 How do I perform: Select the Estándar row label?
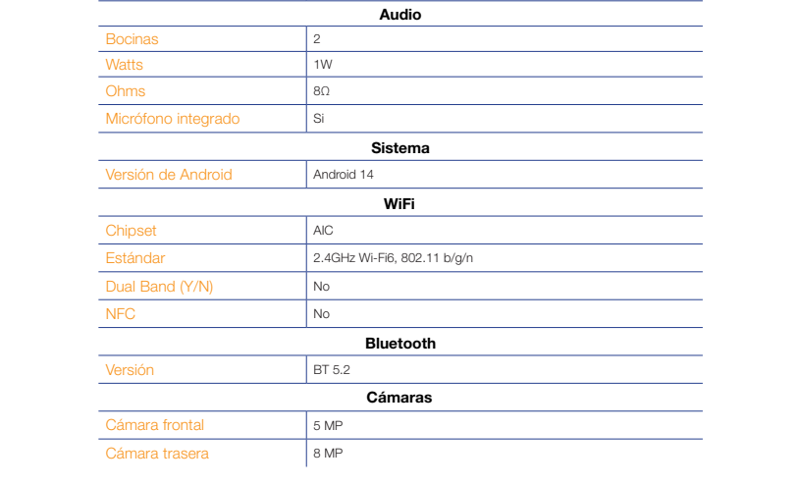134,258
